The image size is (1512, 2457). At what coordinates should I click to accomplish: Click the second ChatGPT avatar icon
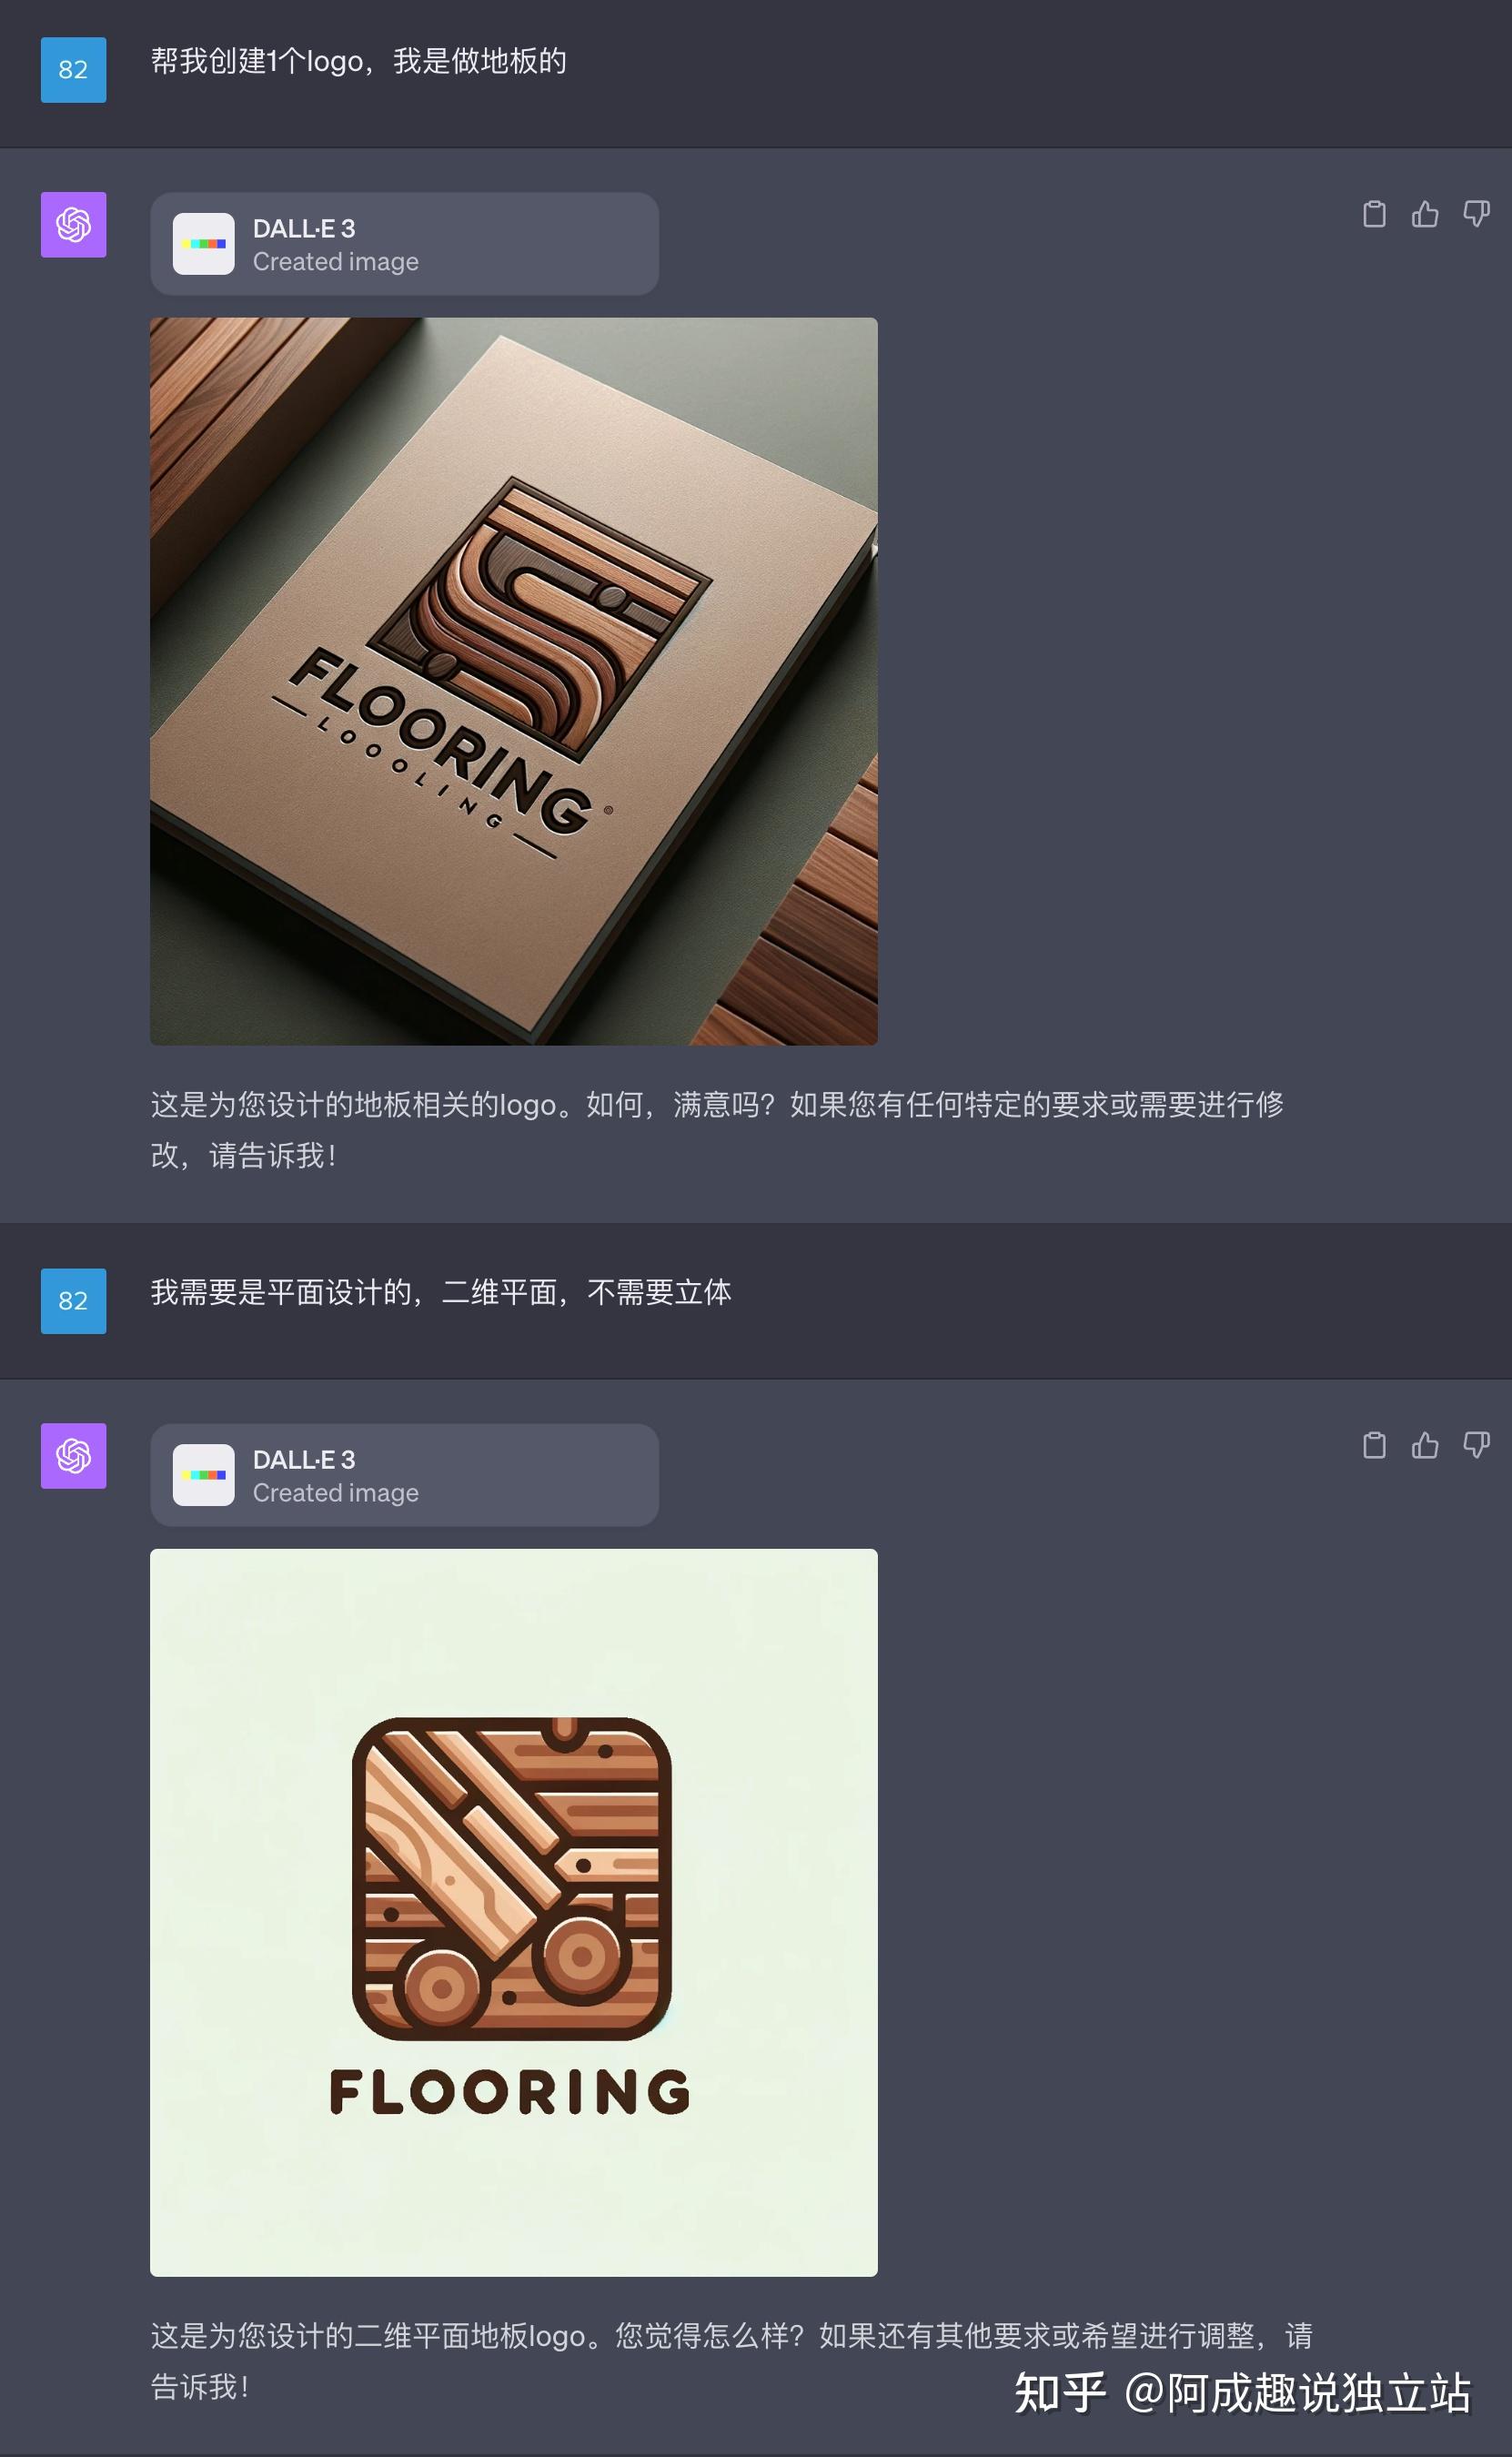(x=73, y=1456)
